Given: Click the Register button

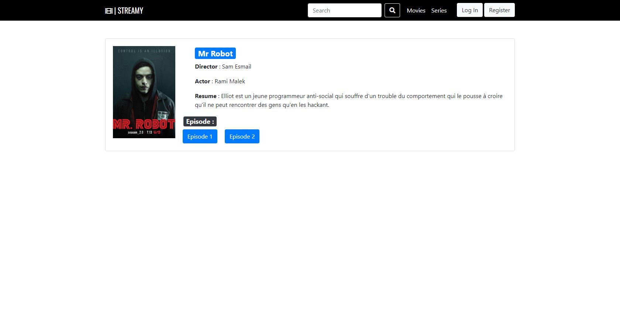Looking at the screenshot, I should point(499,10).
